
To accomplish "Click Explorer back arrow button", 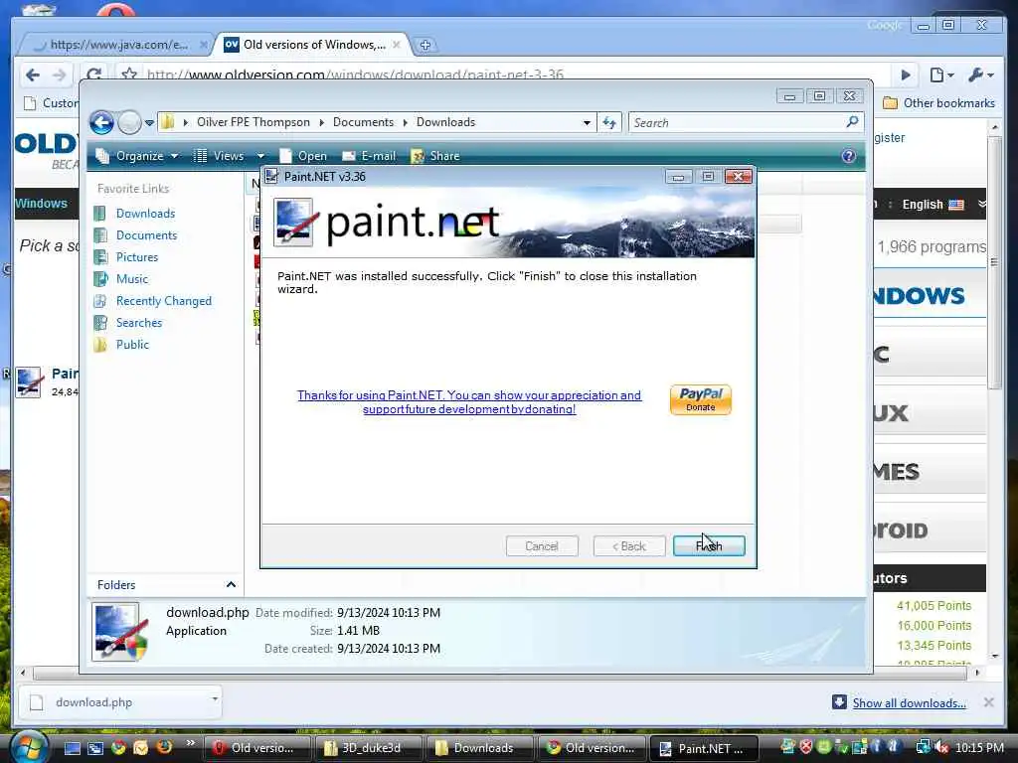I will (x=102, y=122).
